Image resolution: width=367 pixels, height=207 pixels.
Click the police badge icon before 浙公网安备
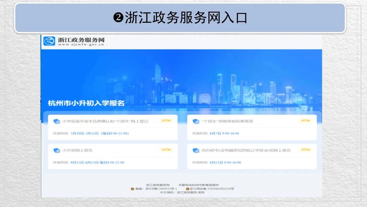pos(188,189)
